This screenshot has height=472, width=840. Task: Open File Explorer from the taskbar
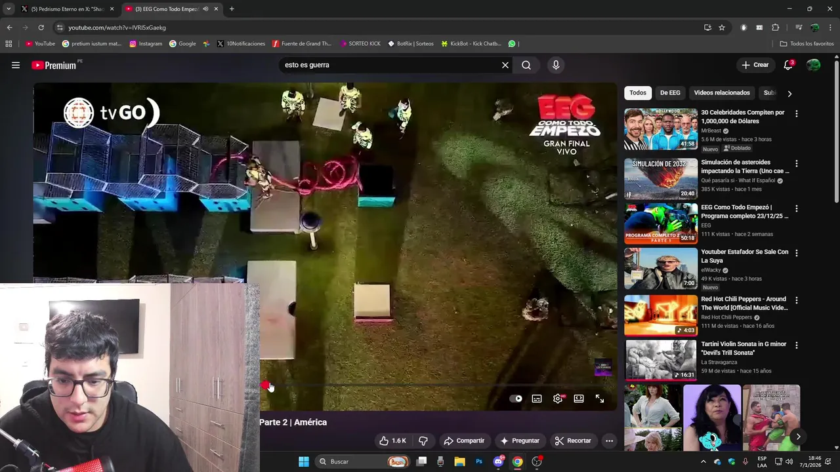pyautogui.click(x=460, y=462)
